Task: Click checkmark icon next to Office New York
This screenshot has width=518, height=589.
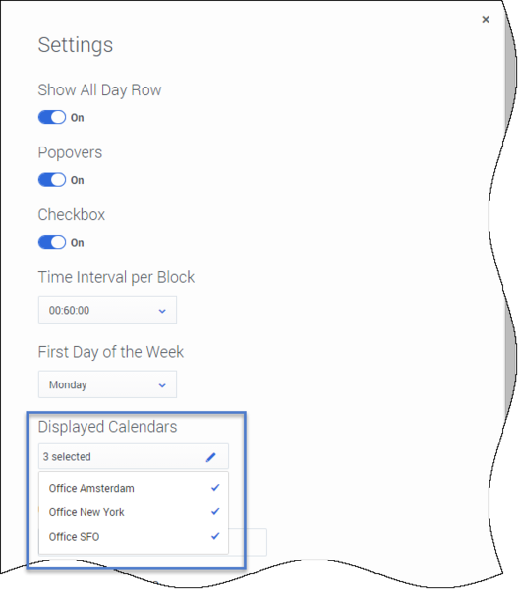Action: tap(215, 511)
